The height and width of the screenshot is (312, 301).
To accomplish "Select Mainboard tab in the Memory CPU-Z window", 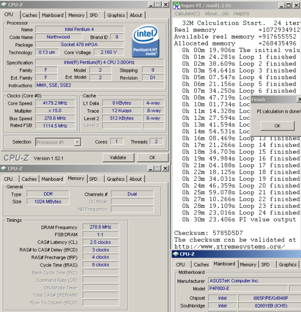I will click(x=52, y=179).
